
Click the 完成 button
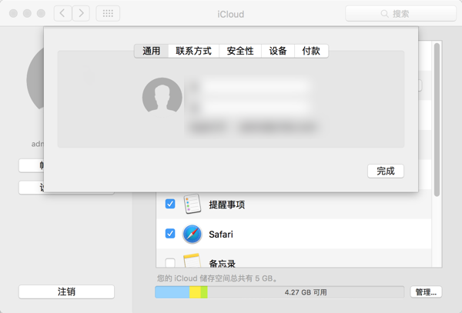386,171
